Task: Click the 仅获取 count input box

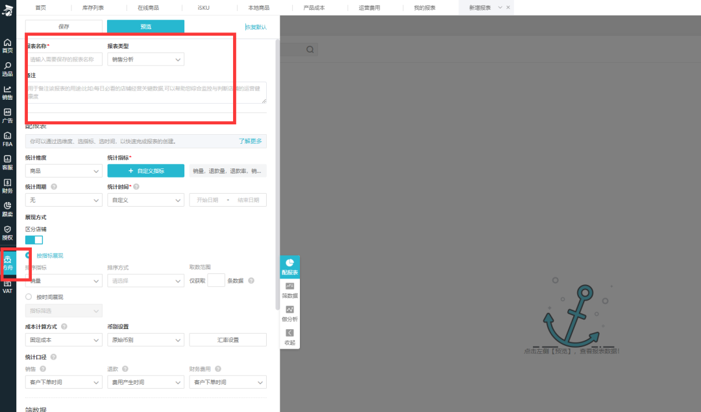Action: [216, 280]
